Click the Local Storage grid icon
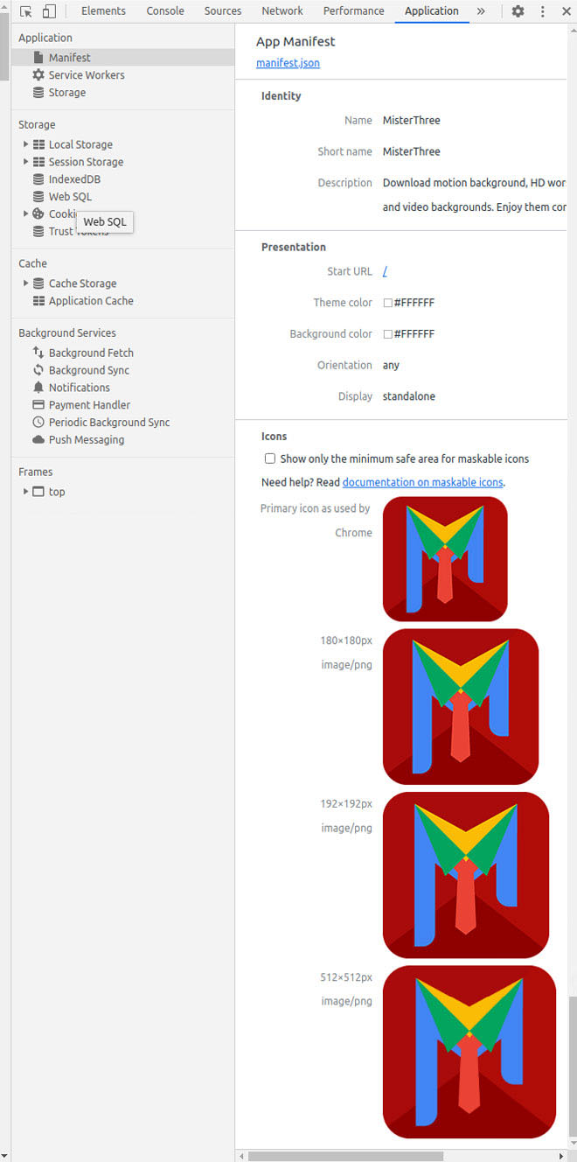The height and width of the screenshot is (1162, 577). point(38,144)
